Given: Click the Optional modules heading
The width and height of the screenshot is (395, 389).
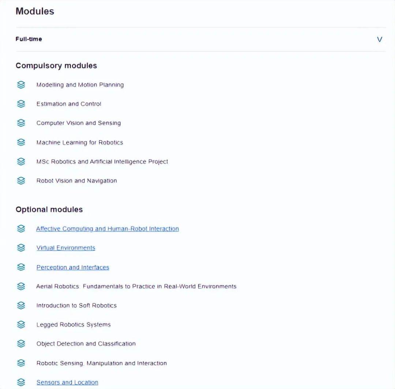Looking at the screenshot, I should click(49, 209).
